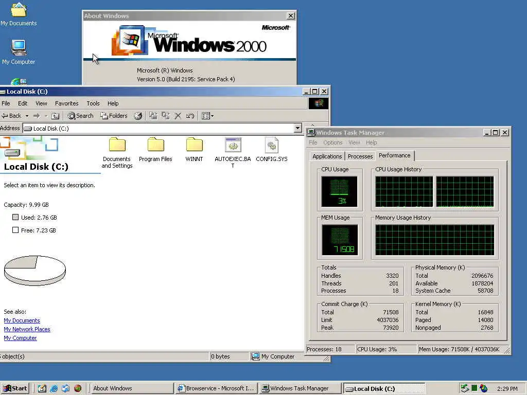Open the Back history dropdown arrow

pyautogui.click(x=27, y=116)
